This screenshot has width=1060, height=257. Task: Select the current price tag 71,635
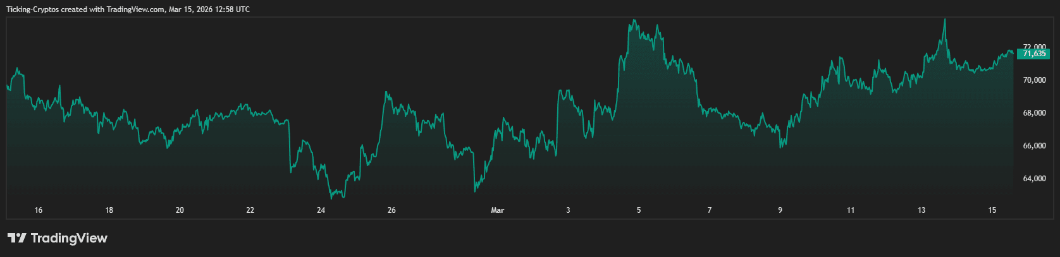coord(1033,54)
